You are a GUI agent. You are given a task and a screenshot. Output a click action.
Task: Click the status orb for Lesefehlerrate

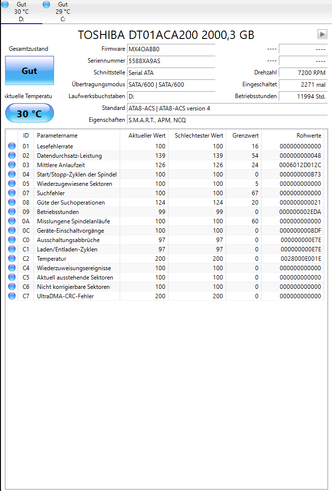click(x=12, y=146)
